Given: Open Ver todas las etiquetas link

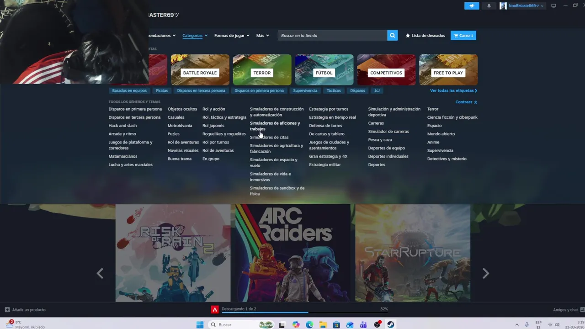Looking at the screenshot, I should pyautogui.click(x=453, y=90).
